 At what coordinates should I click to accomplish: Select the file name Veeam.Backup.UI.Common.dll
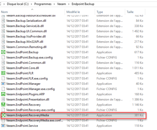pos(26,31)
